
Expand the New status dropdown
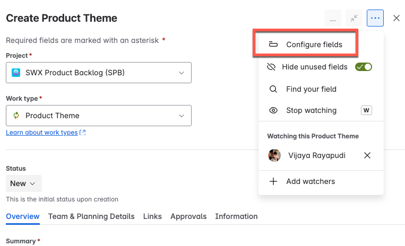click(24, 183)
